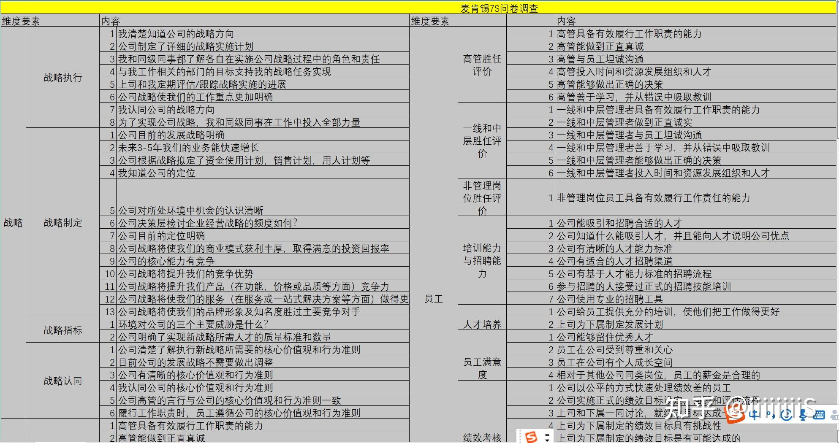Select the 培训能力与招聘能力 category cell

coord(482,261)
